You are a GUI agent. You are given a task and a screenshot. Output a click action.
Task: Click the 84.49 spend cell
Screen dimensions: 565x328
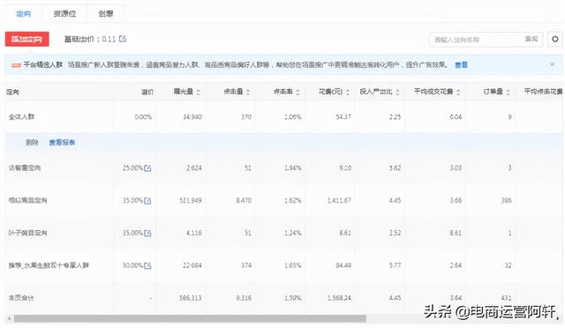click(343, 265)
